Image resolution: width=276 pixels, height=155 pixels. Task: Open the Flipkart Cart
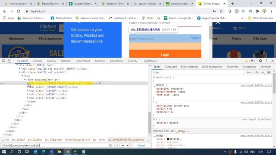click(239, 28)
